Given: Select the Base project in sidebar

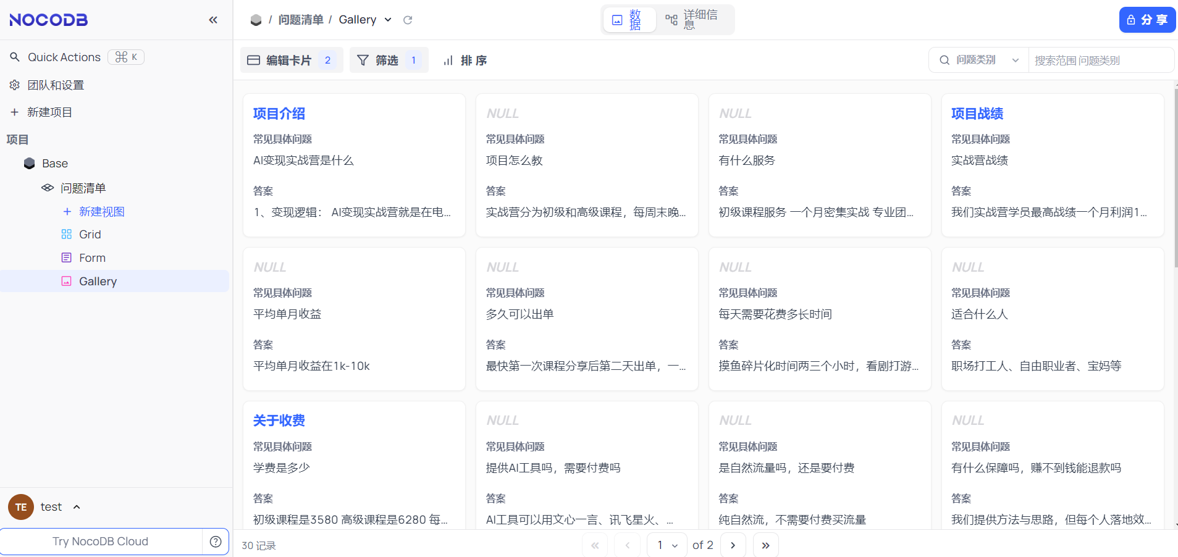Looking at the screenshot, I should click(55, 164).
